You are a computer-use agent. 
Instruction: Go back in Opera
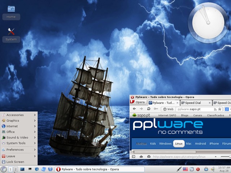click(134, 109)
